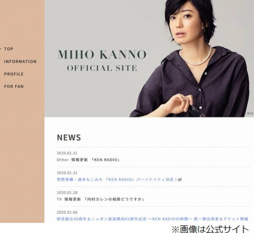Click the second 2020.01.31 date label
Viewport: 254px width, 233px height.
(67, 173)
